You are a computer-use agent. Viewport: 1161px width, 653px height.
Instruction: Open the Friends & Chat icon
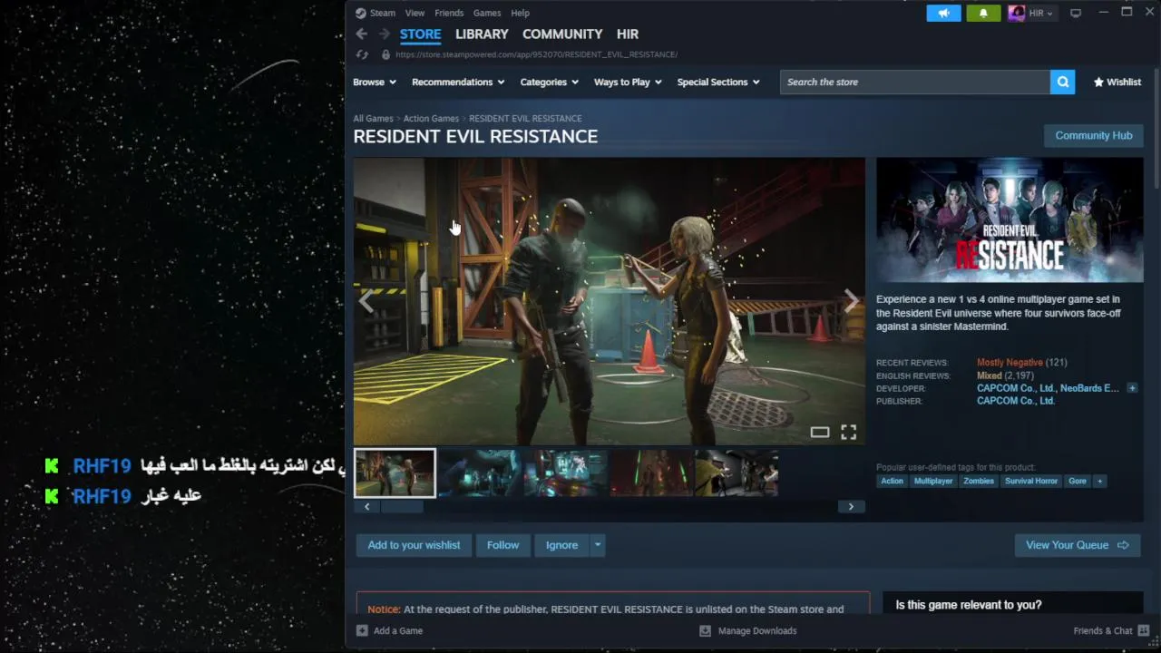point(1144,630)
